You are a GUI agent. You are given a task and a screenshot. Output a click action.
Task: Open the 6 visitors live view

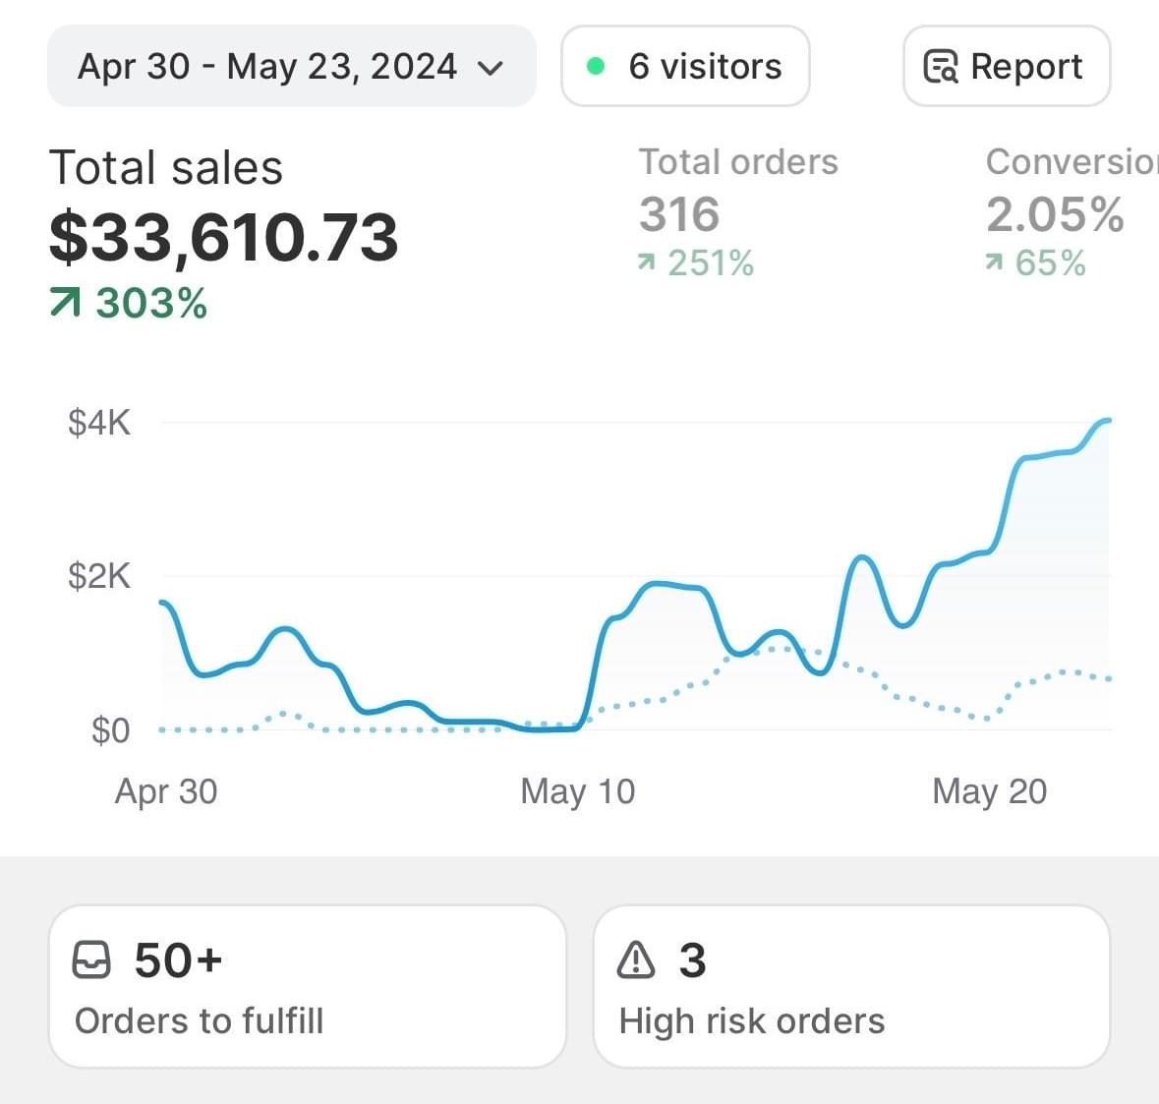click(x=685, y=67)
